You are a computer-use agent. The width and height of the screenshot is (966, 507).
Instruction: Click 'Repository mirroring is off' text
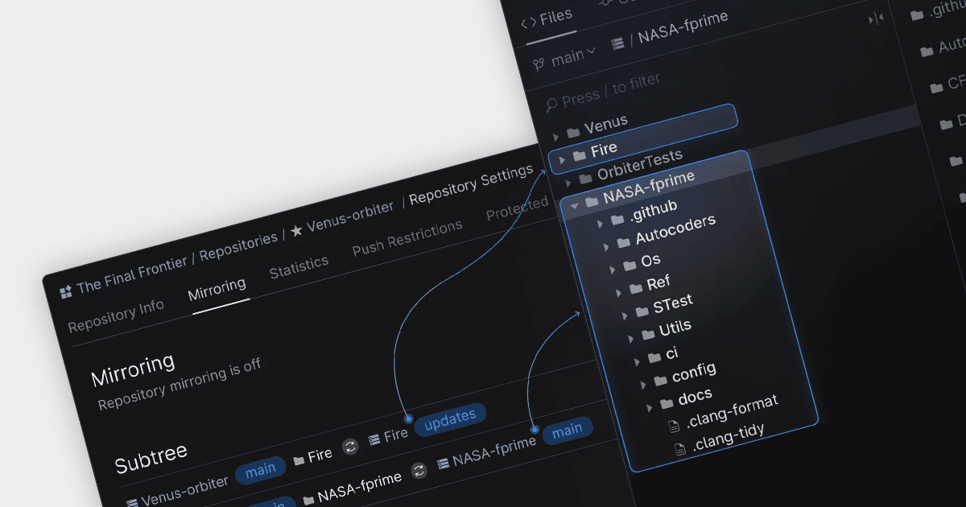[180, 382]
